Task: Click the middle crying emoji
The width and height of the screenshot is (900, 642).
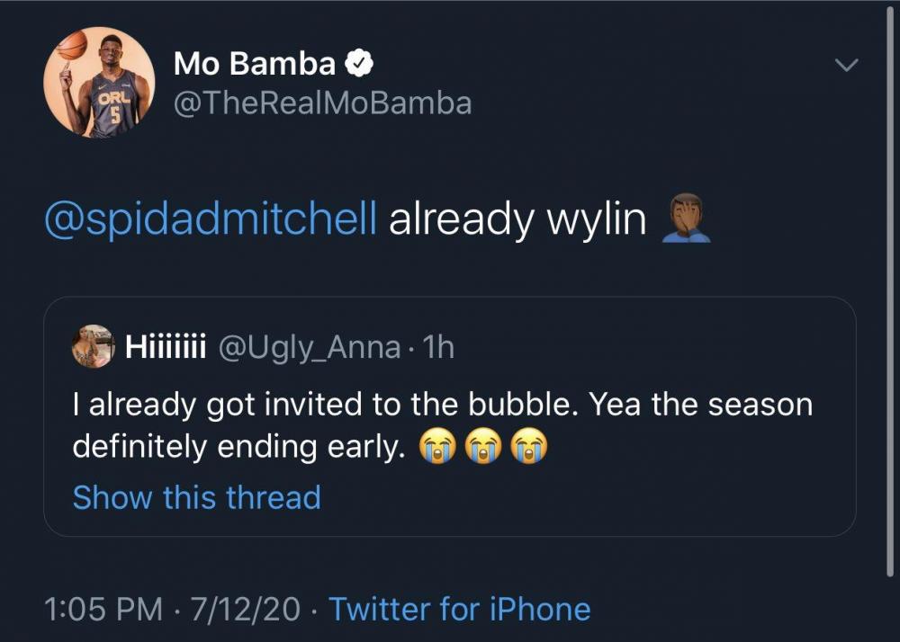Action: click(483, 447)
